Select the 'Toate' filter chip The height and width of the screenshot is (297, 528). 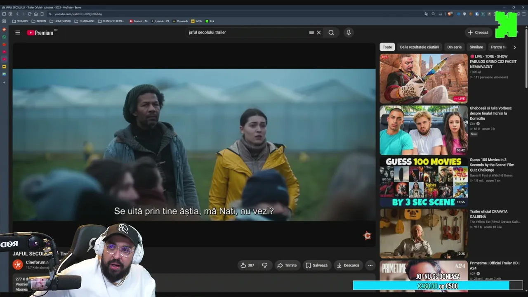pyautogui.click(x=387, y=47)
